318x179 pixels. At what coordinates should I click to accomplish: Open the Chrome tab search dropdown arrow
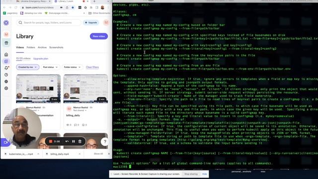click(108, 1)
